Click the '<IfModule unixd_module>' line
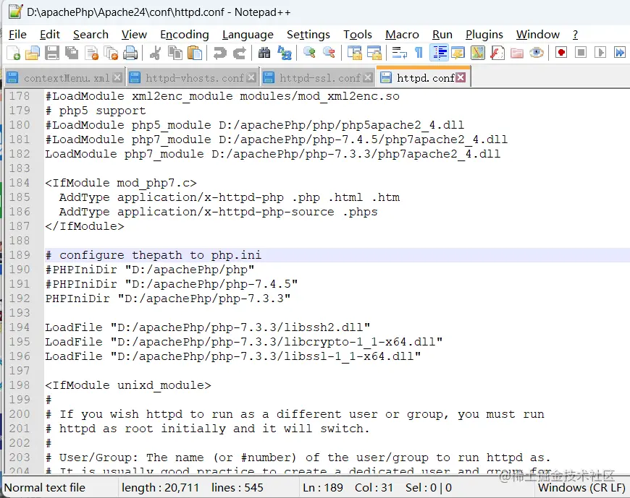 (127, 385)
